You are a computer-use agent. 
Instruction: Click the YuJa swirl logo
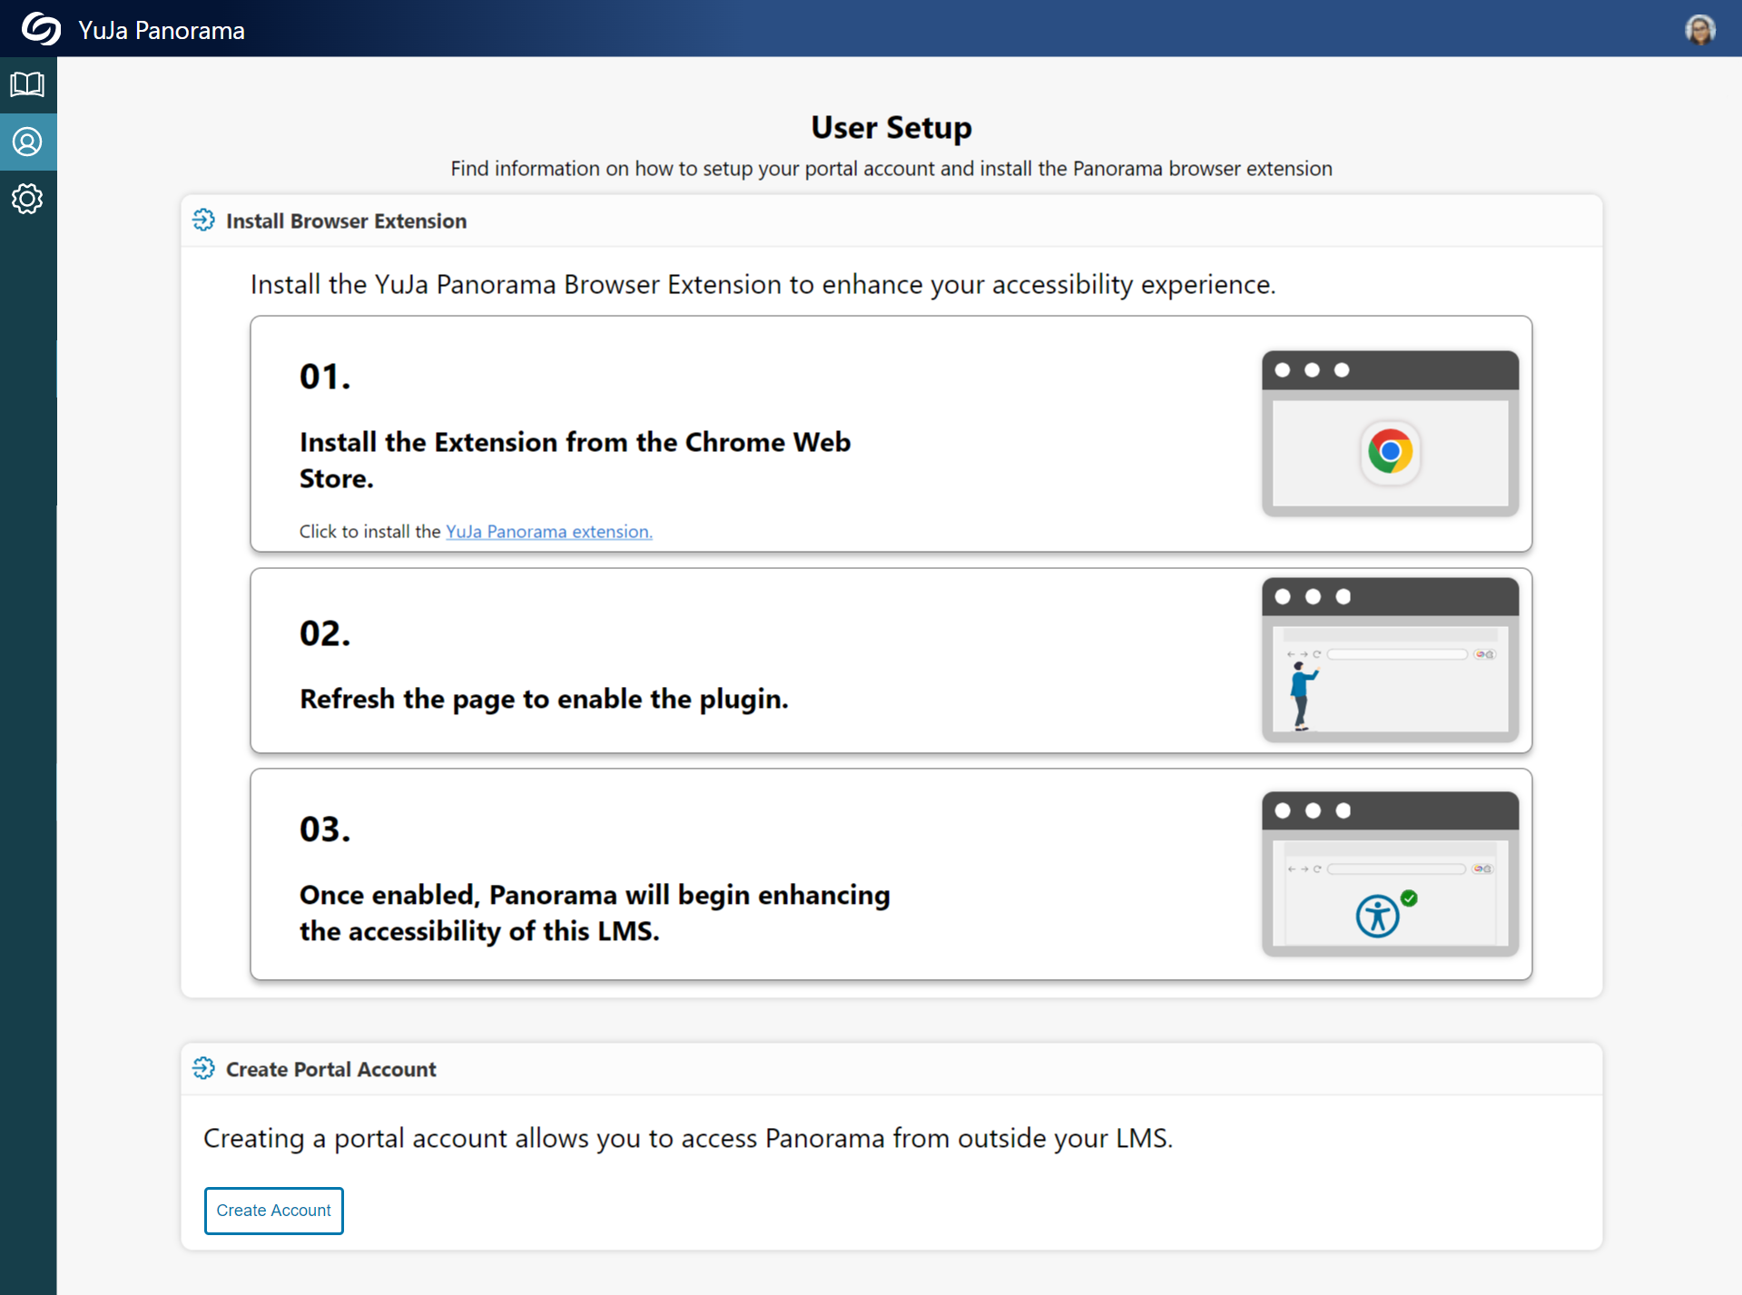[41, 29]
